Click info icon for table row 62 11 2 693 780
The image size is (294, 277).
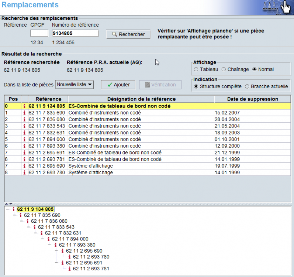[x=24, y=172]
